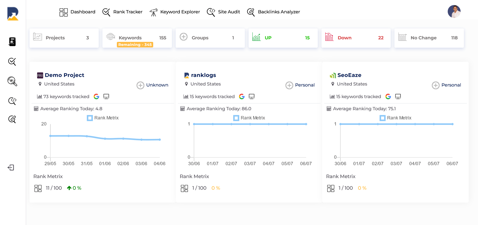Click the green UP chart icon
The height and width of the screenshot is (225, 478).
pyautogui.click(x=256, y=37)
